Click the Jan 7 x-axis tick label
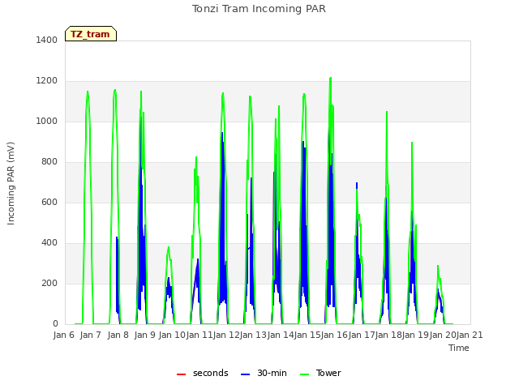519x389 pixels. point(91,335)
